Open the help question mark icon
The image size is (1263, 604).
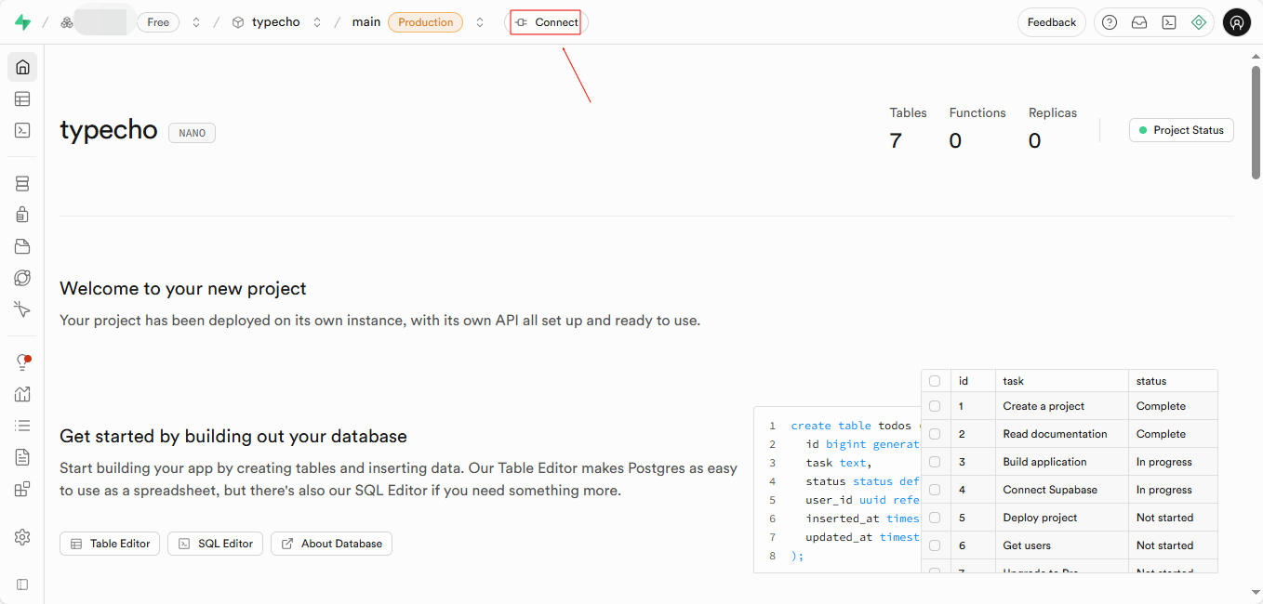pyautogui.click(x=1110, y=22)
